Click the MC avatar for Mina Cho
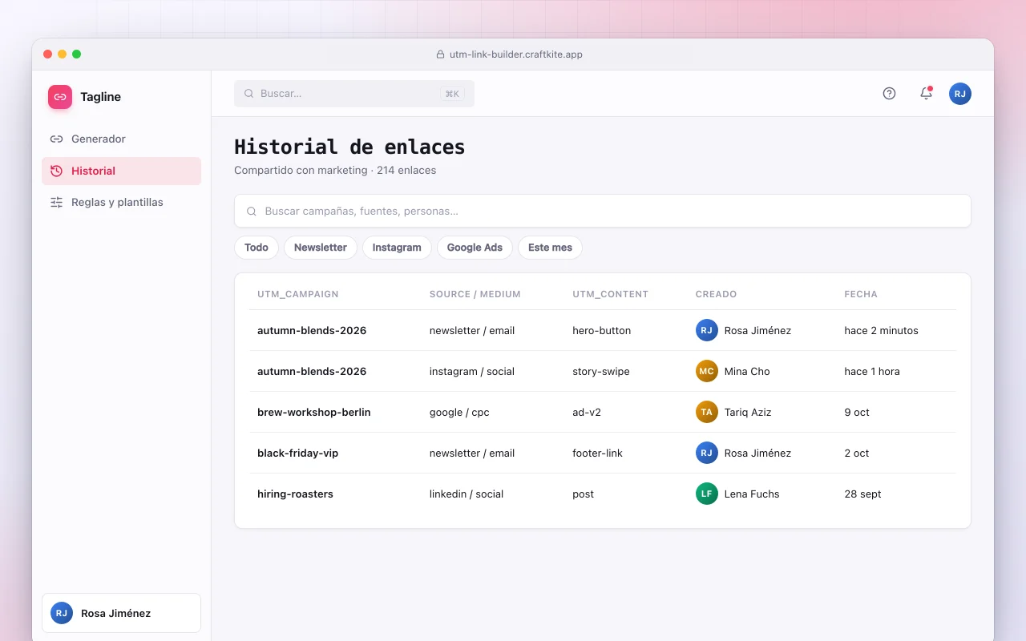This screenshot has height=641, width=1026. (x=706, y=371)
